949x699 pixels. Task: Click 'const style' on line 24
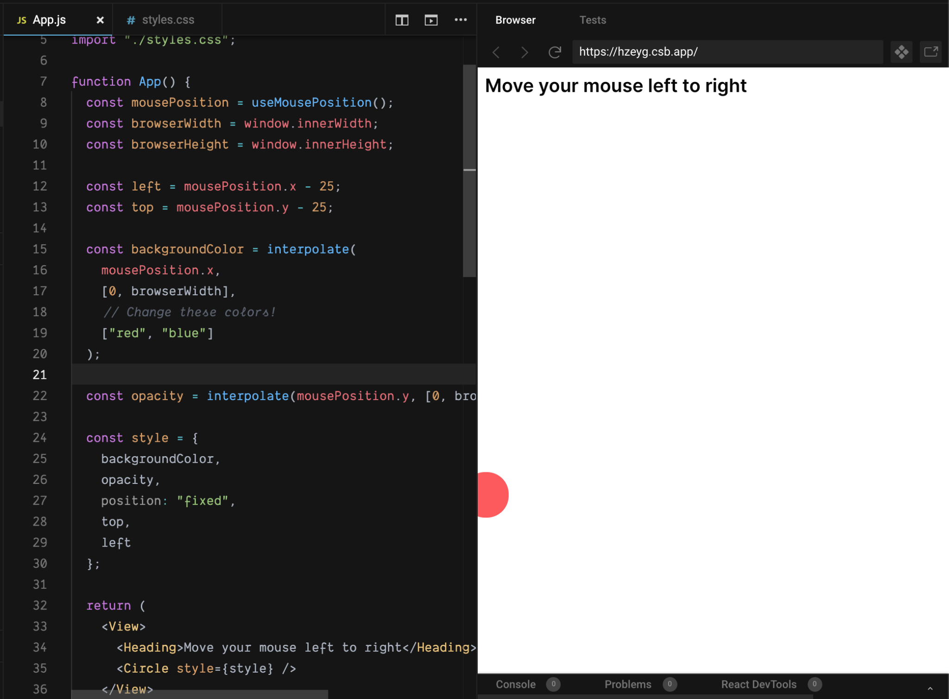pyautogui.click(x=127, y=438)
